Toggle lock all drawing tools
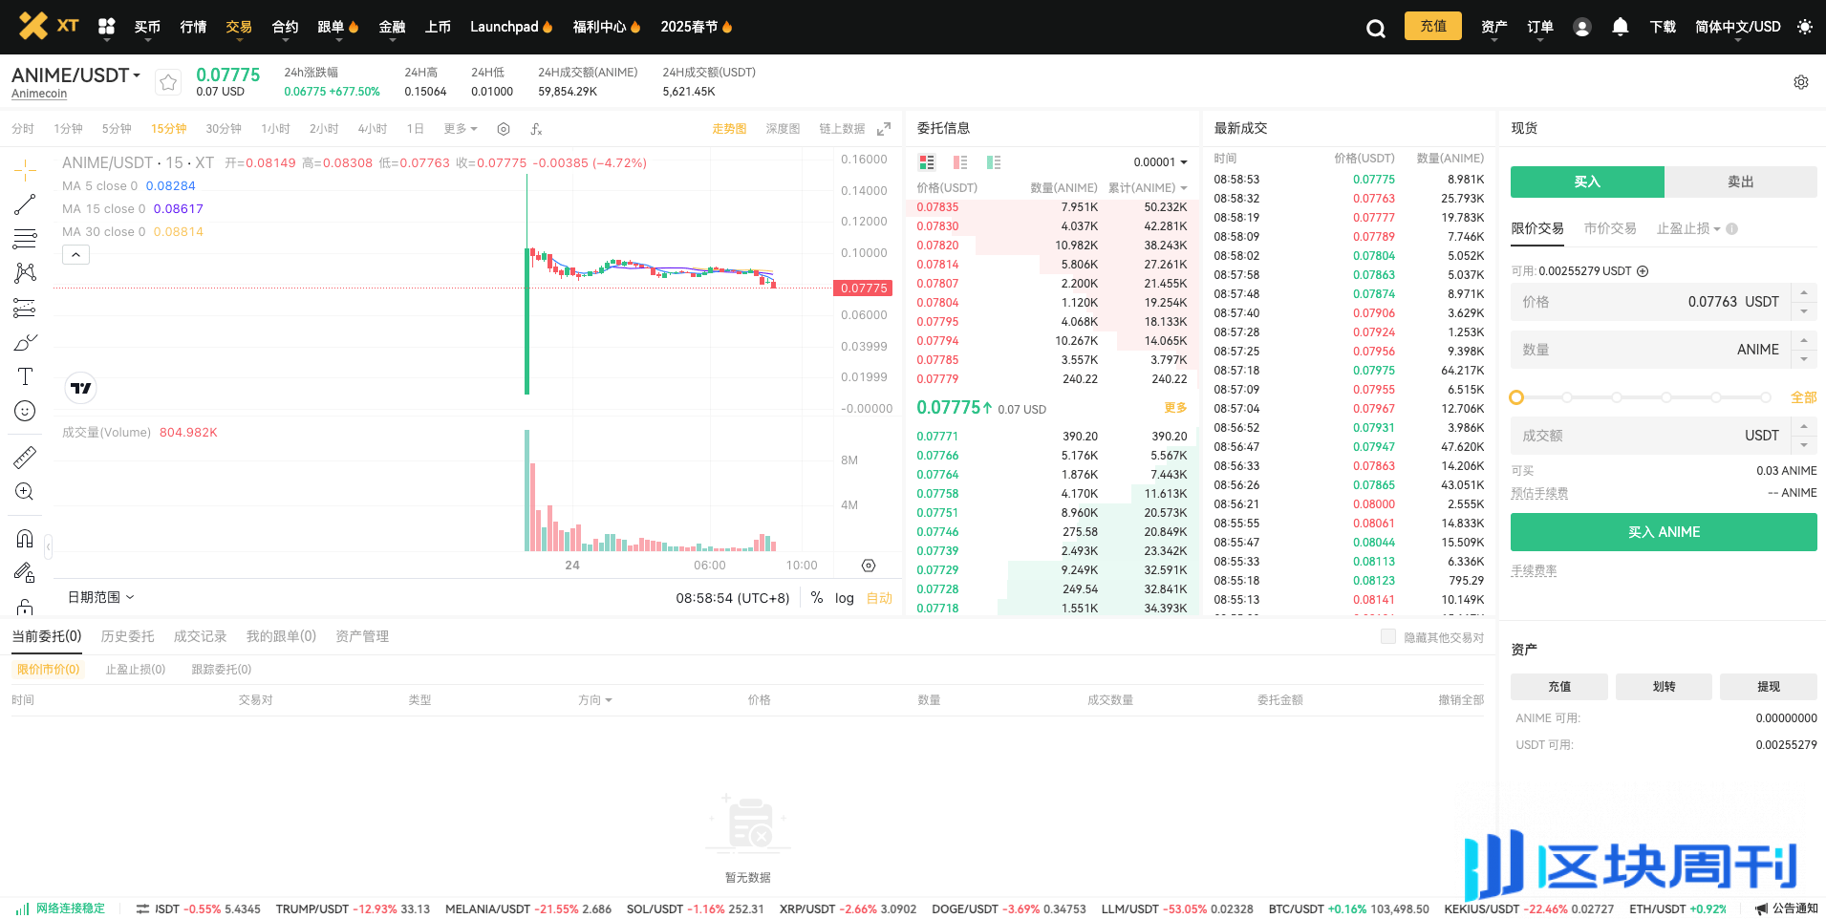Image resolution: width=1826 pixels, height=919 pixels. (x=25, y=607)
